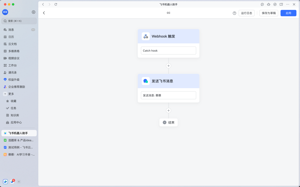Open the 选题库 & 产品idea sidebar tab
The image size is (300, 187).
click(x=19, y=140)
